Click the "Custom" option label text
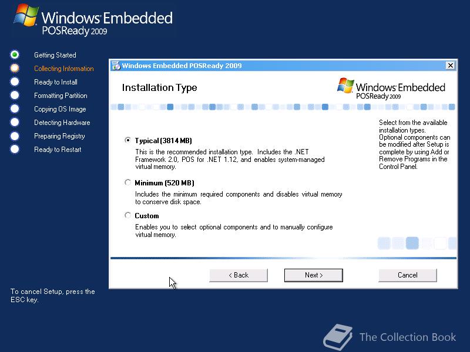 point(147,216)
